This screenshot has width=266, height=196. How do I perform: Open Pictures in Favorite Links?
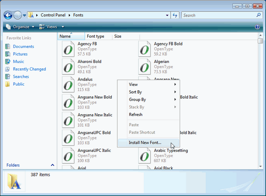[x=20, y=54]
